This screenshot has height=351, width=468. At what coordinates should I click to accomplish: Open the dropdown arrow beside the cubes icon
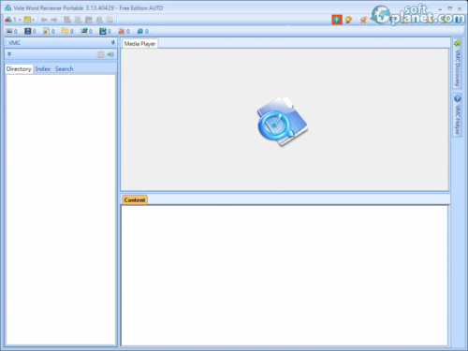click(x=20, y=20)
